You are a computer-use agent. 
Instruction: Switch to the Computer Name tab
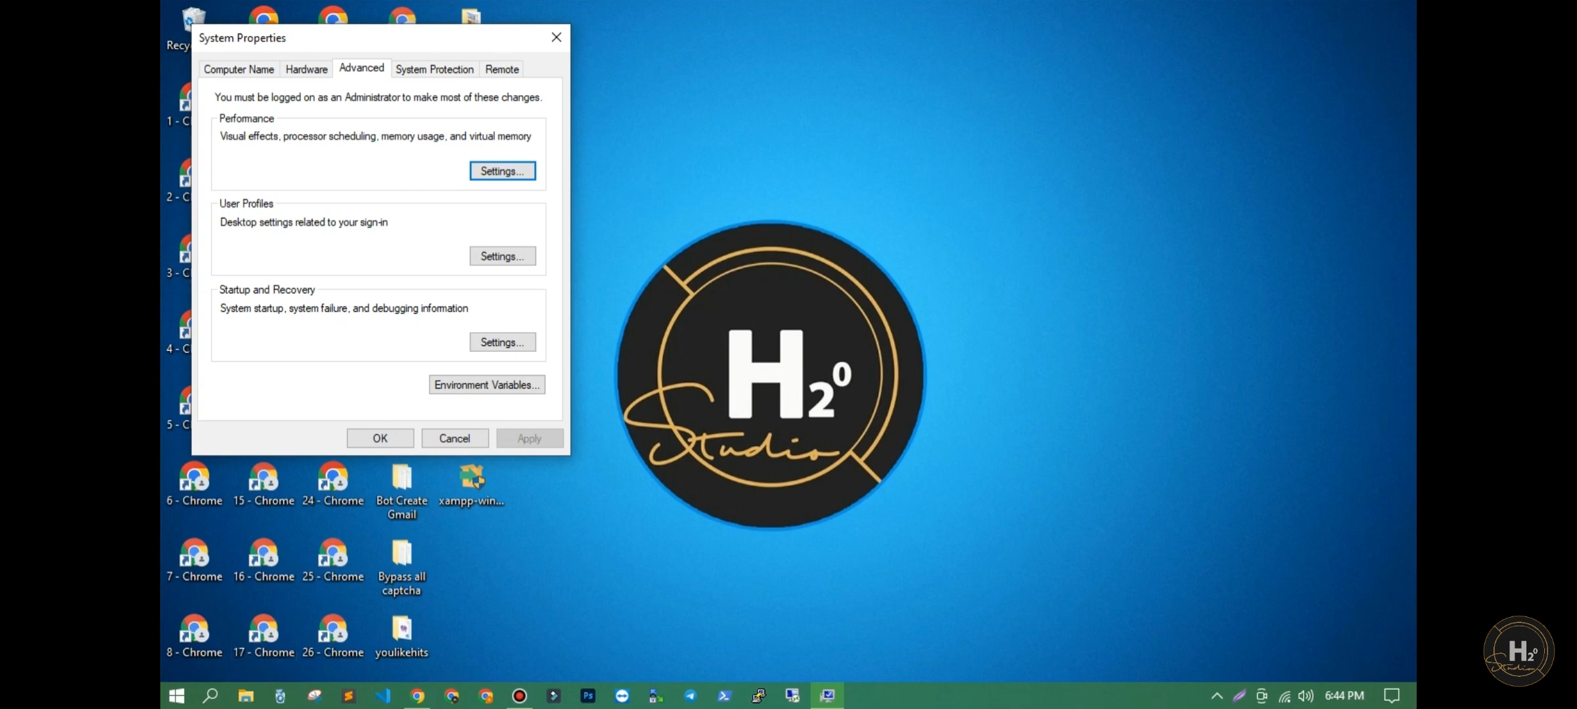point(239,69)
